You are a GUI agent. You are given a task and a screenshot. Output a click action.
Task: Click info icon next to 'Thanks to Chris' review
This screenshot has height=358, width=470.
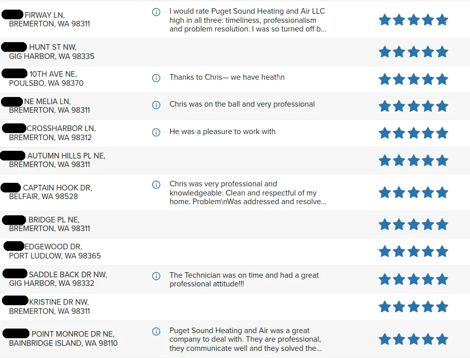point(156,78)
